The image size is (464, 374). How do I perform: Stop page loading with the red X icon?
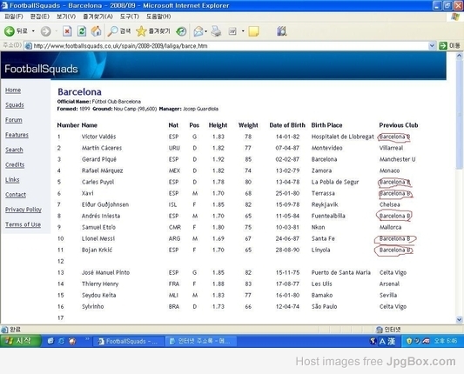pos(67,31)
